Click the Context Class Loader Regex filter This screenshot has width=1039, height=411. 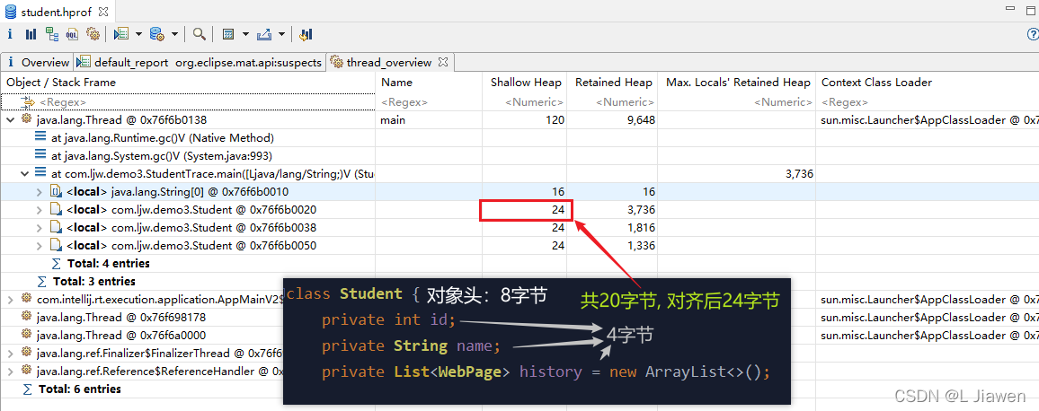tap(927, 102)
